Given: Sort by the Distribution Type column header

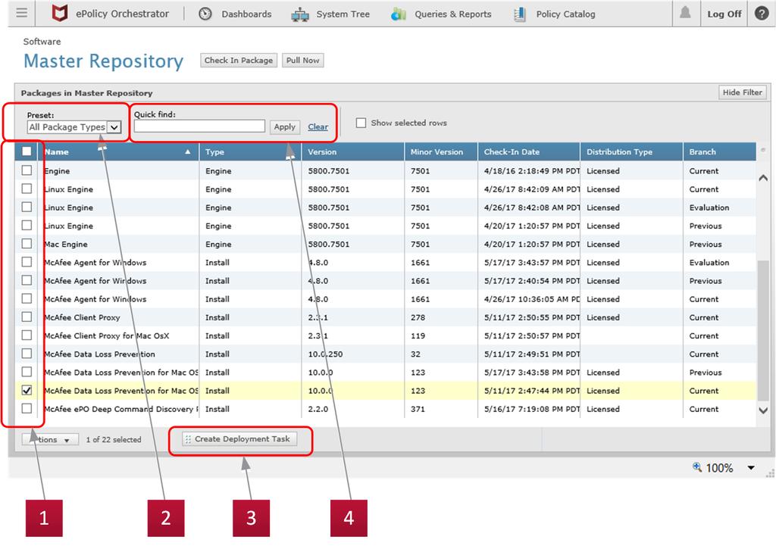Looking at the screenshot, I should coord(631,152).
